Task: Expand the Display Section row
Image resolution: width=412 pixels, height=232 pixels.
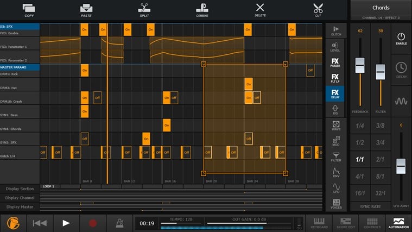Action: pyautogui.click(x=20, y=189)
